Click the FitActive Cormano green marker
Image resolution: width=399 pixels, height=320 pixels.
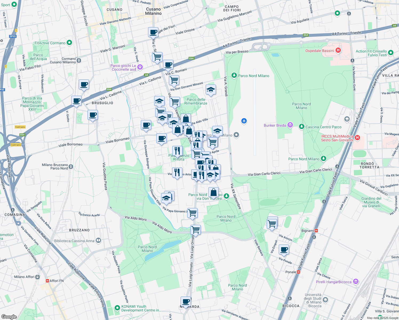[69, 42]
